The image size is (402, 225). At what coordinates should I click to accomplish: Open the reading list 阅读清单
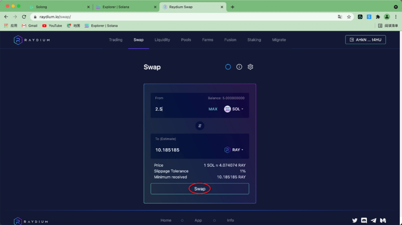coord(388,26)
